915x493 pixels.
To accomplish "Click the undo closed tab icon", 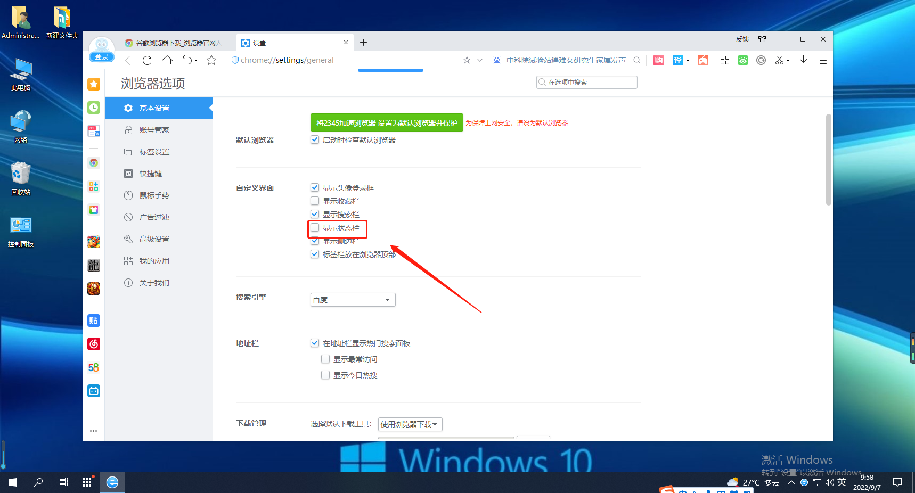I will 187,60.
